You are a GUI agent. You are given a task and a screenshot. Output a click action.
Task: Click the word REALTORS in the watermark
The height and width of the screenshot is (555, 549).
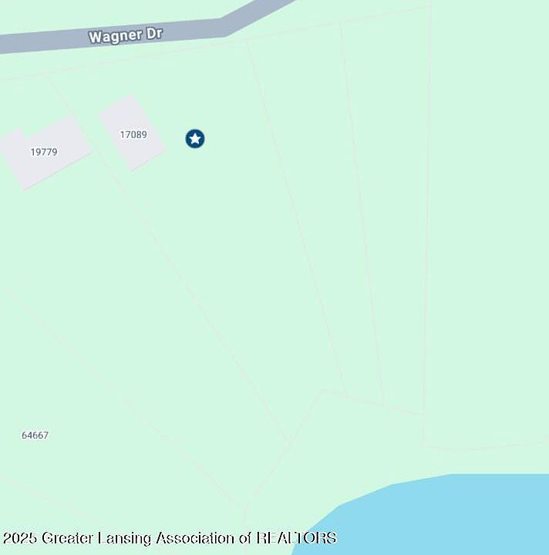point(296,538)
